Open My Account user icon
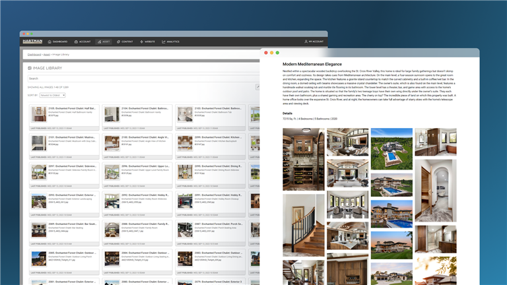Screen dimensions: 507x285 [x=306, y=42]
